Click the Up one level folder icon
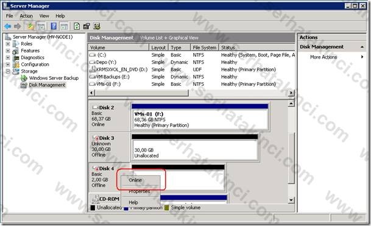 30,26
